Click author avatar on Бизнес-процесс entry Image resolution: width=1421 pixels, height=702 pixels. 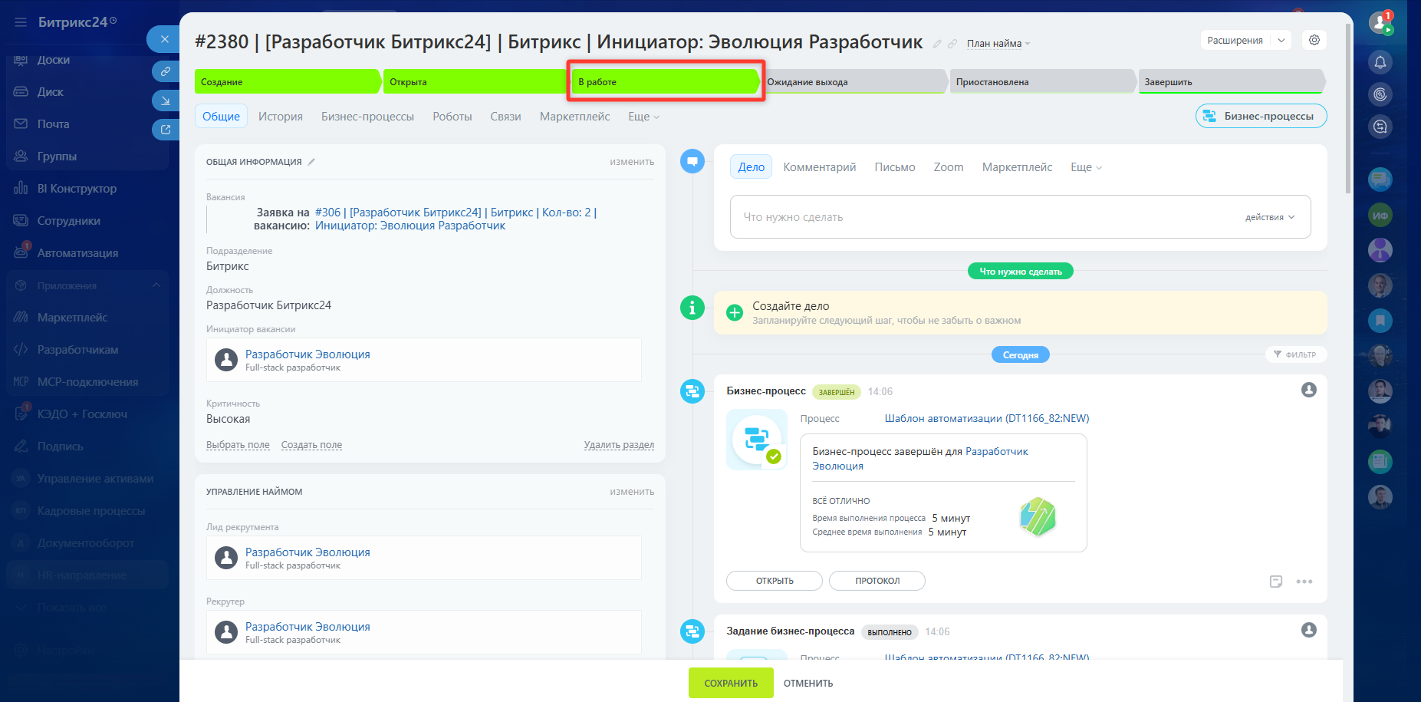pos(1309,390)
